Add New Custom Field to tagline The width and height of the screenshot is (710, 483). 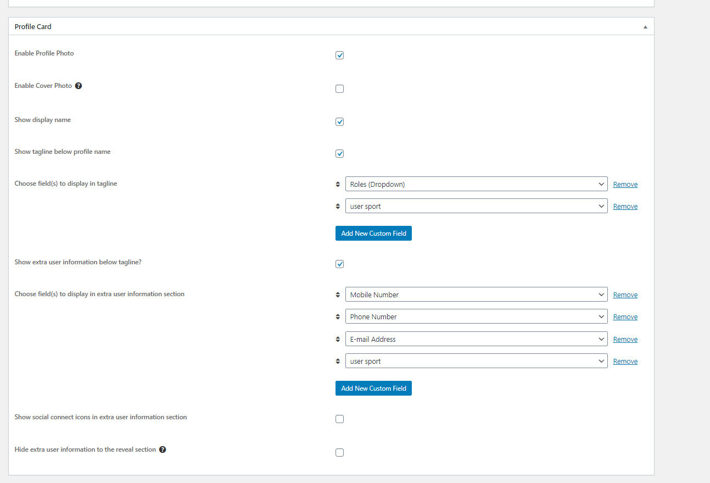pos(373,234)
